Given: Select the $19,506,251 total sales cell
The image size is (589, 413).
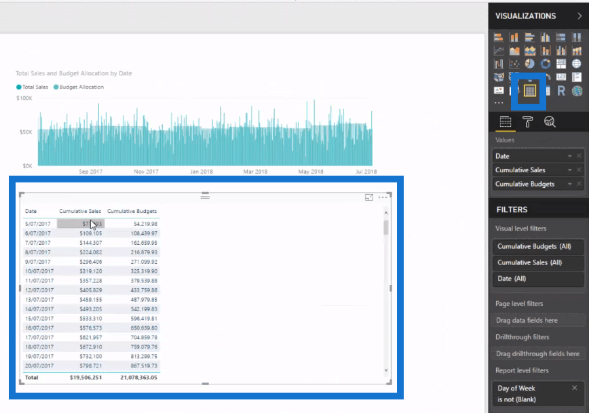Looking at the screenshot, I should click(x=85, y=377).
